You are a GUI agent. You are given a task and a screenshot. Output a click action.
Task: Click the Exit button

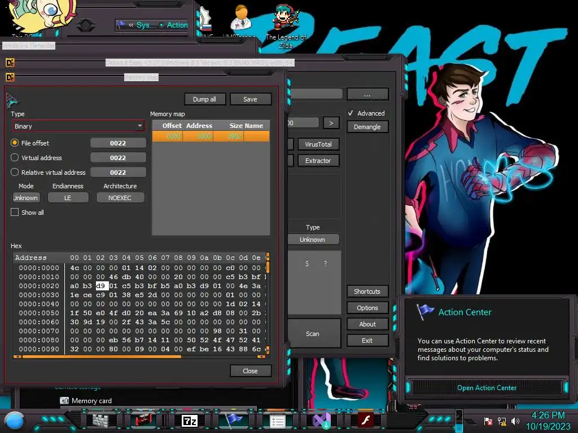[x=367, y=341]
